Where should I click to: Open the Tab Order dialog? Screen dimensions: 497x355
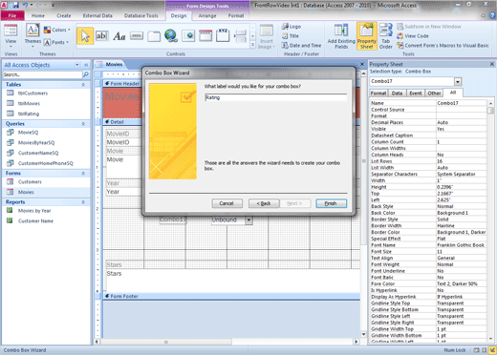(385, 36)
